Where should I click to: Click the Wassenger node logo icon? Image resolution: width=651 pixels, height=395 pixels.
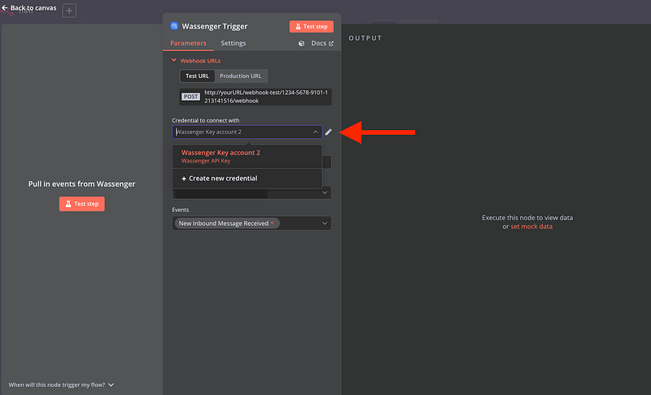click(173, 26)
